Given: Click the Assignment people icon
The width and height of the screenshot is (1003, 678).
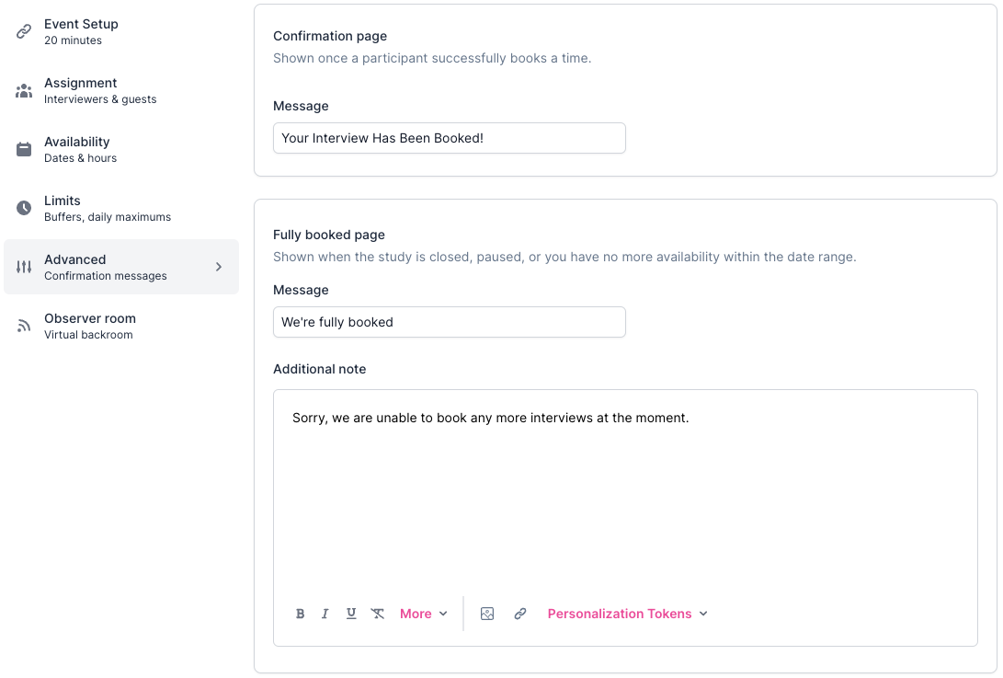Looking at the screenshot, I should (x=24, y=90).
